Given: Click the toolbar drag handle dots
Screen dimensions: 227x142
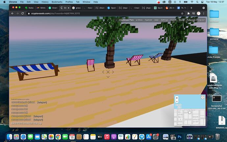Looking at the screenshot, I should pyautogui.click(x=116, y=20).
